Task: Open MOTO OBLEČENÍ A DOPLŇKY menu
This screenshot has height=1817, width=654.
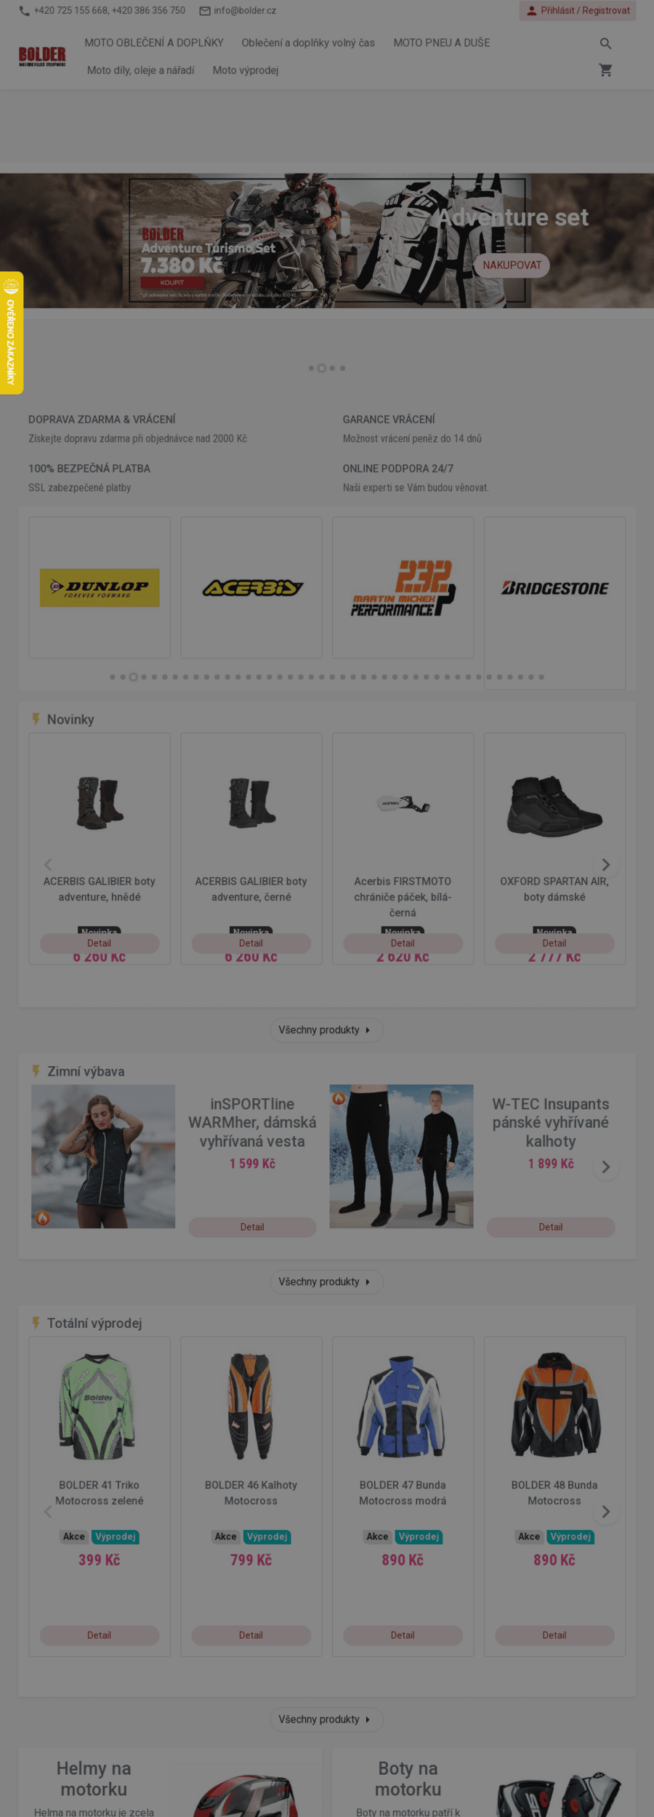Action: 154,43
